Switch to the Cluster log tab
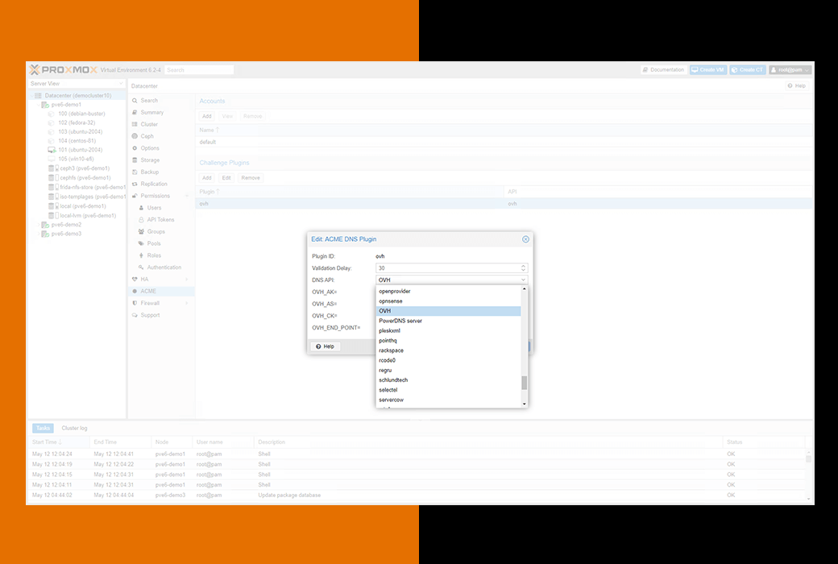 coord(74,428)
